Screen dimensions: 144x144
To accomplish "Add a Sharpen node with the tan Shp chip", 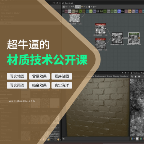I will [x=130, y=11].
